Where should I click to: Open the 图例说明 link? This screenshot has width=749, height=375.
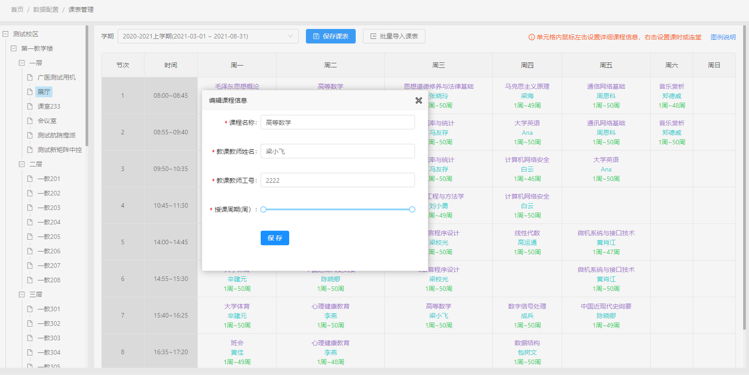(x=723, y=37)
